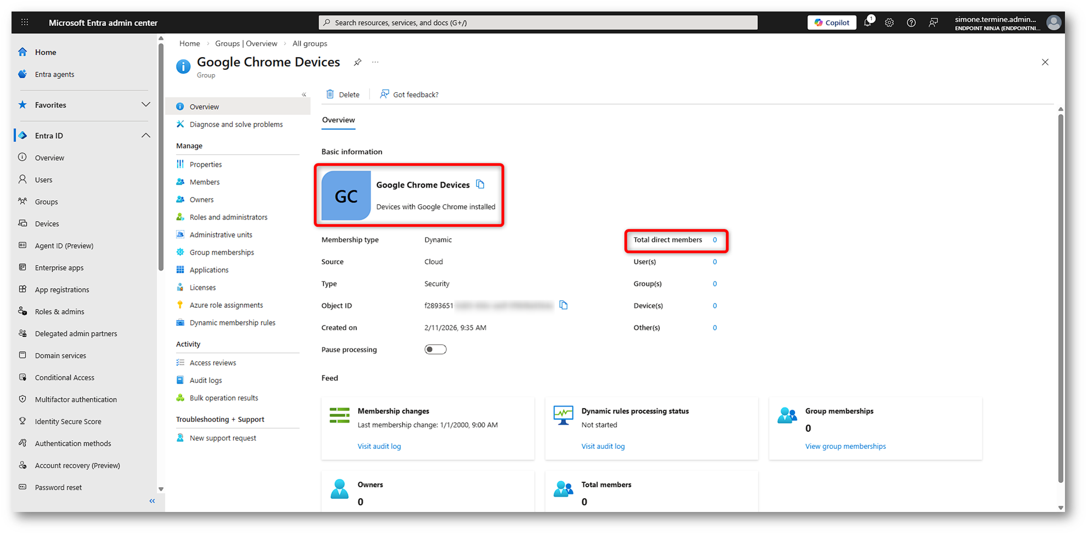Open the settings gear in the header
Image resolution: width=1088 pixels, height=535 pixels.
coord(889,22)
